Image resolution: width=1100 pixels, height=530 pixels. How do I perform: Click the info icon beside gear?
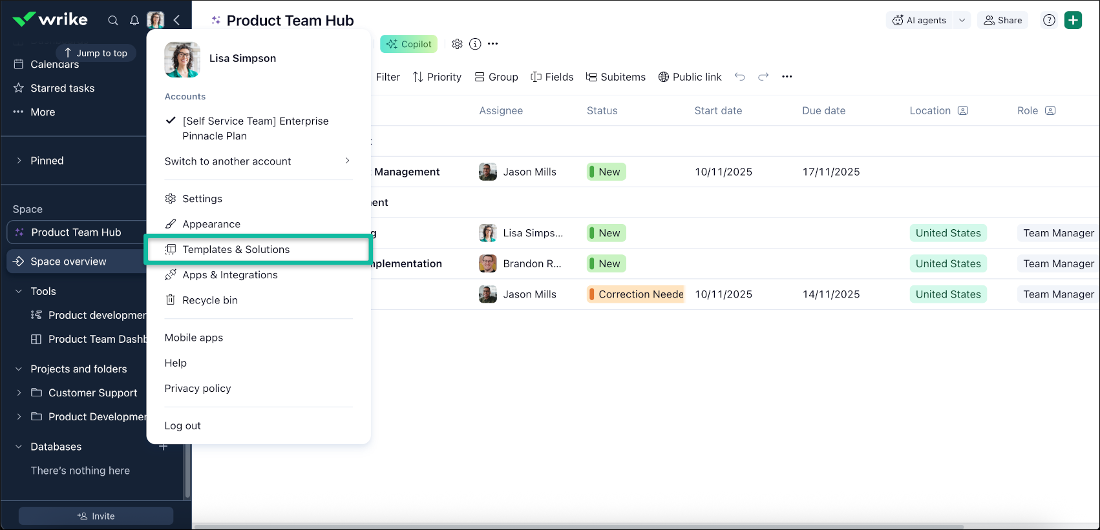click(x=475, y=44)
